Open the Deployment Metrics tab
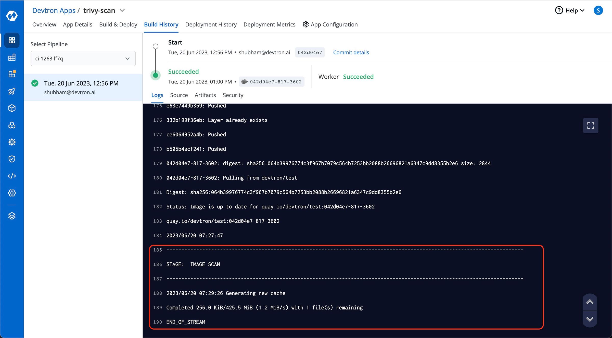This screenshot has width=612, height=338. pyautogui.click(x=269, y=24)
